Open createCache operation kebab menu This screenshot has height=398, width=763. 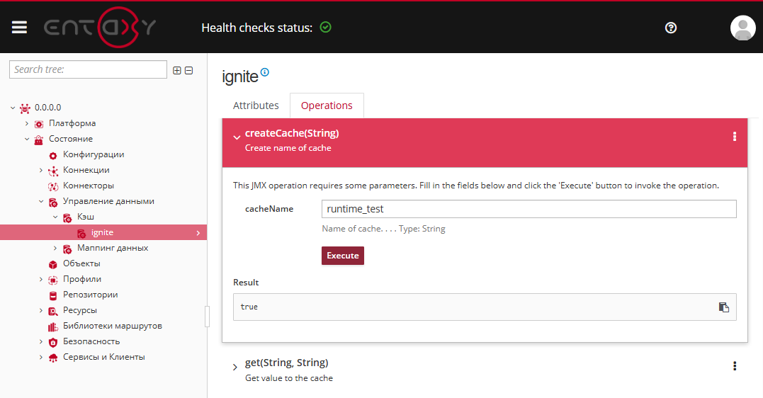(735, 137)
